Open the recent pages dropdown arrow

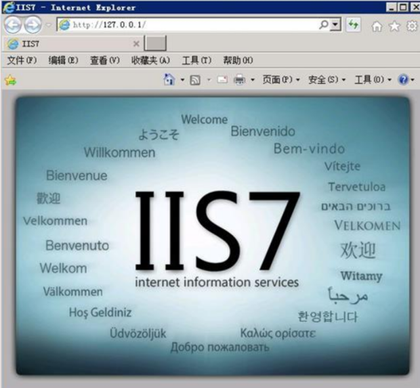[x=49, y=25]
